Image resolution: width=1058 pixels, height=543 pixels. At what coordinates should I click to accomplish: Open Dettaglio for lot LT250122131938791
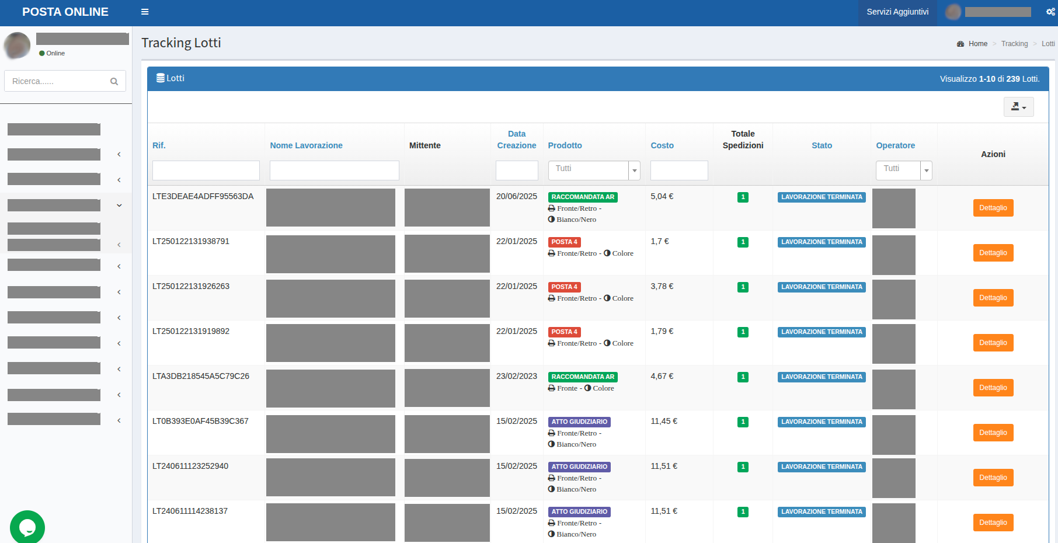pos(993,252)
